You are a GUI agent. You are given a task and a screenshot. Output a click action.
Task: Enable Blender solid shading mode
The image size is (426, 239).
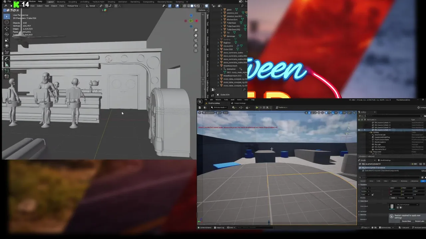(192, 6)
